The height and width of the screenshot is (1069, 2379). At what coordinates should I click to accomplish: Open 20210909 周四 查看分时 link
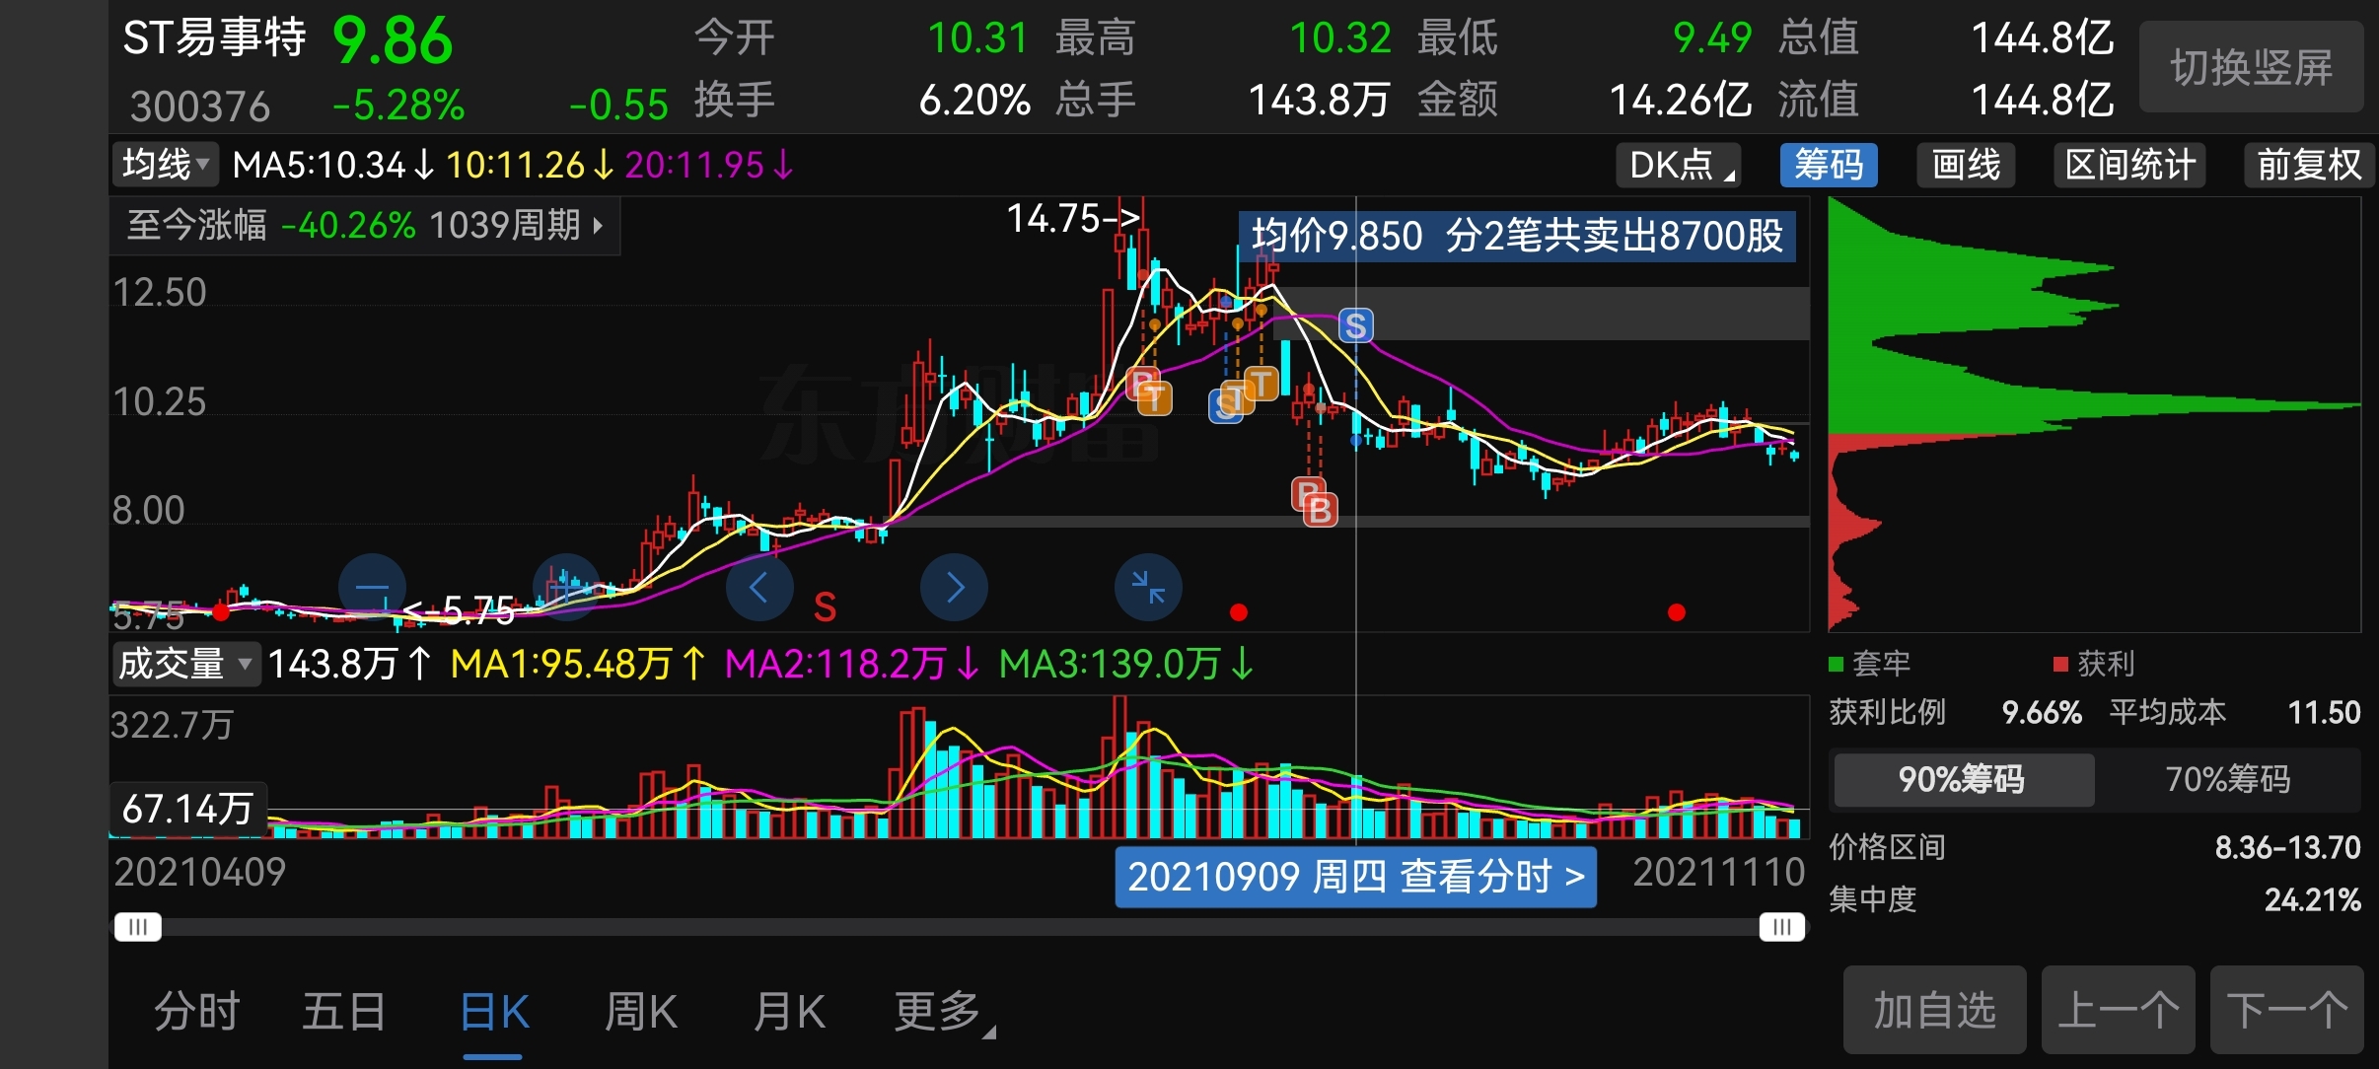click(x=1355, y=876)
